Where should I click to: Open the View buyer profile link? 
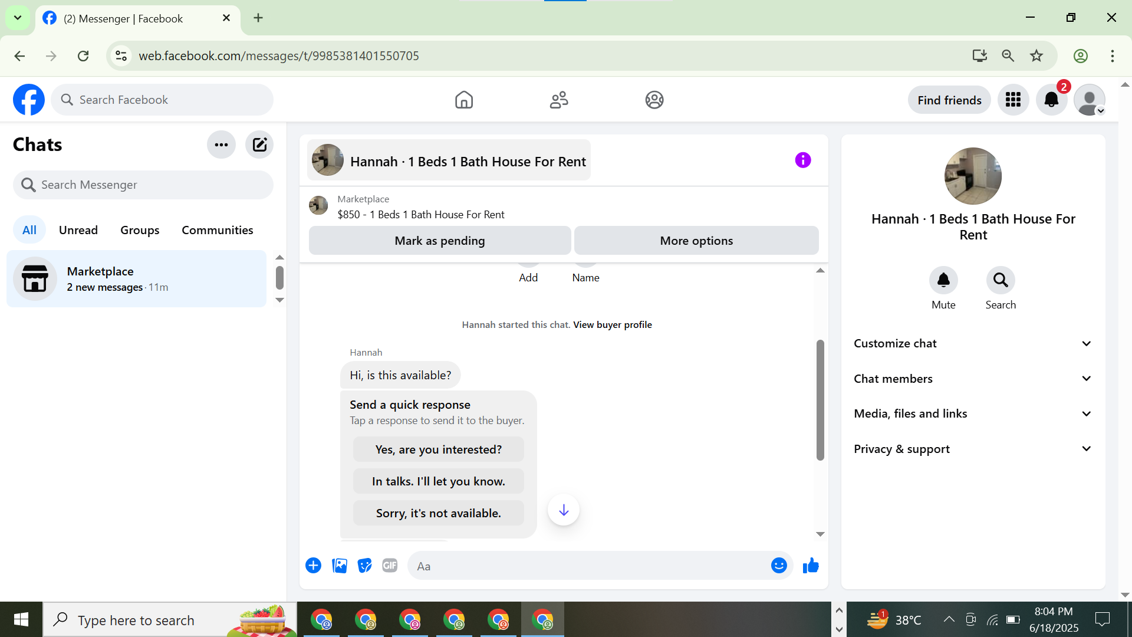[x=613, y=325]
